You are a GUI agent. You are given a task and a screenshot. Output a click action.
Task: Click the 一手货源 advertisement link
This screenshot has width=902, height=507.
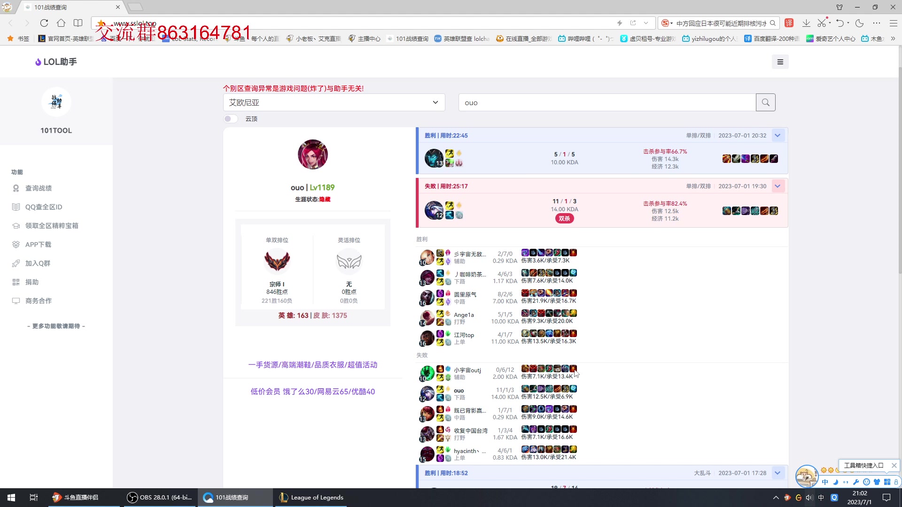(312, 365)
